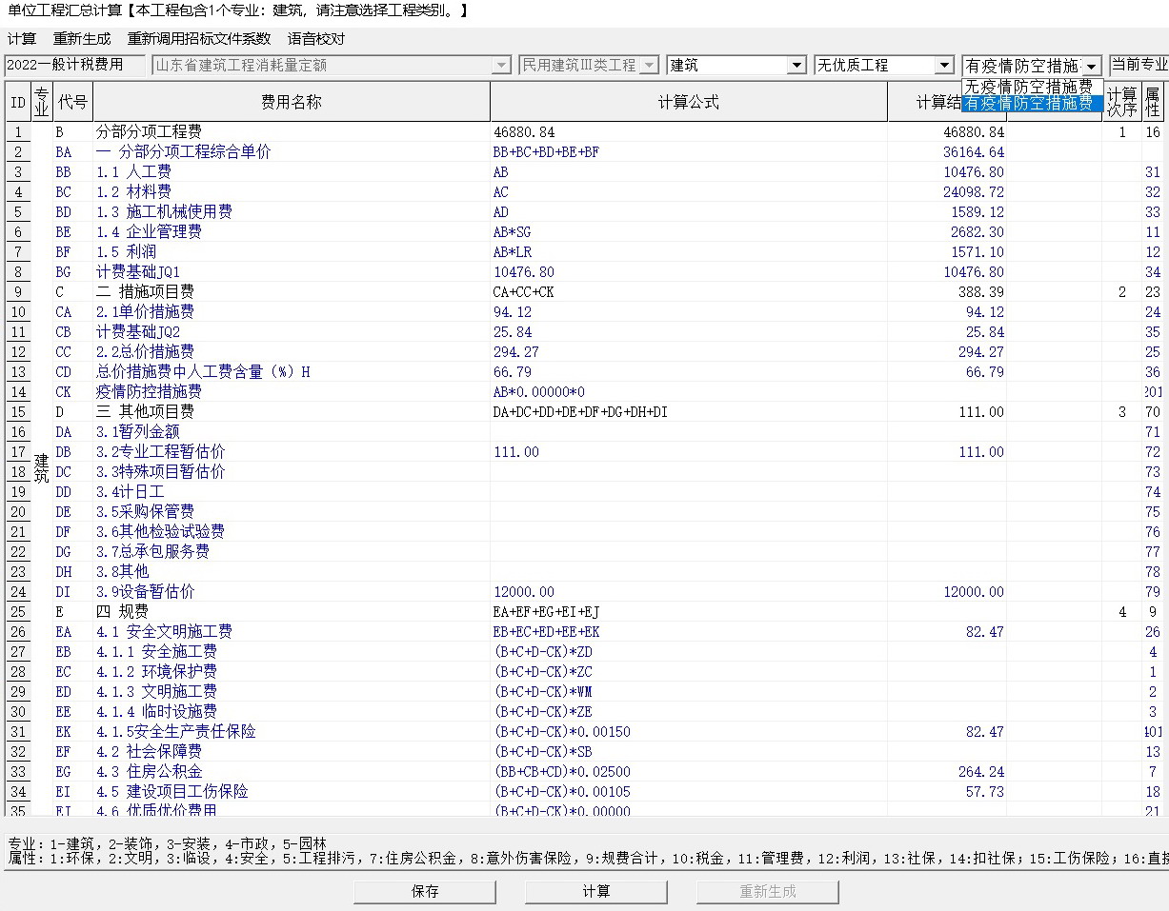Click the 1.3 施工机械使用费 cell
The image size is (1169, 911).
click(x=292, y=212)
